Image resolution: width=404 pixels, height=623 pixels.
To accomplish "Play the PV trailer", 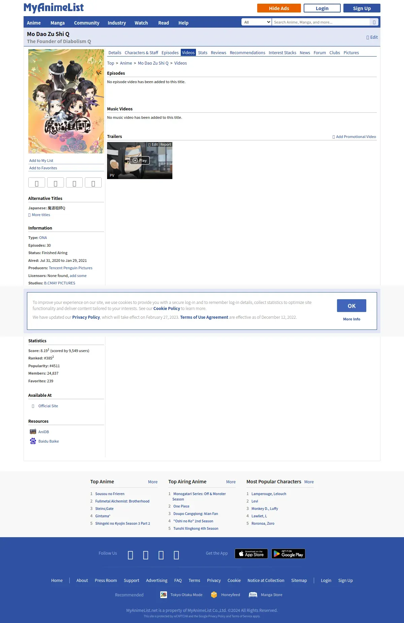I will pos(140,161).
